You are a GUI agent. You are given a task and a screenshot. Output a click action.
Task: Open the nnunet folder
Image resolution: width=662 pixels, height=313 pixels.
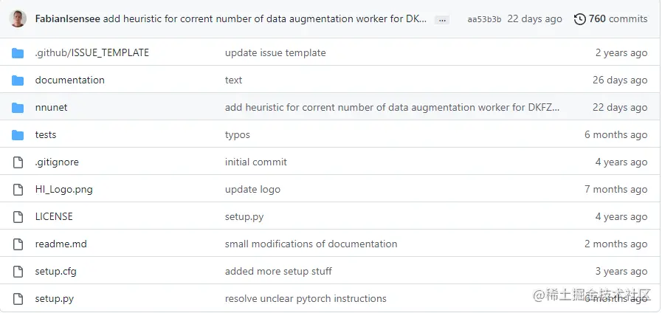tap(51, 108)
